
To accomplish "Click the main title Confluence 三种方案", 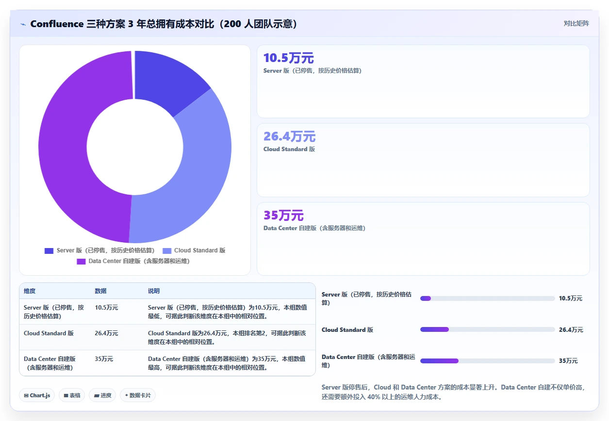I will (x=164, y=24).
